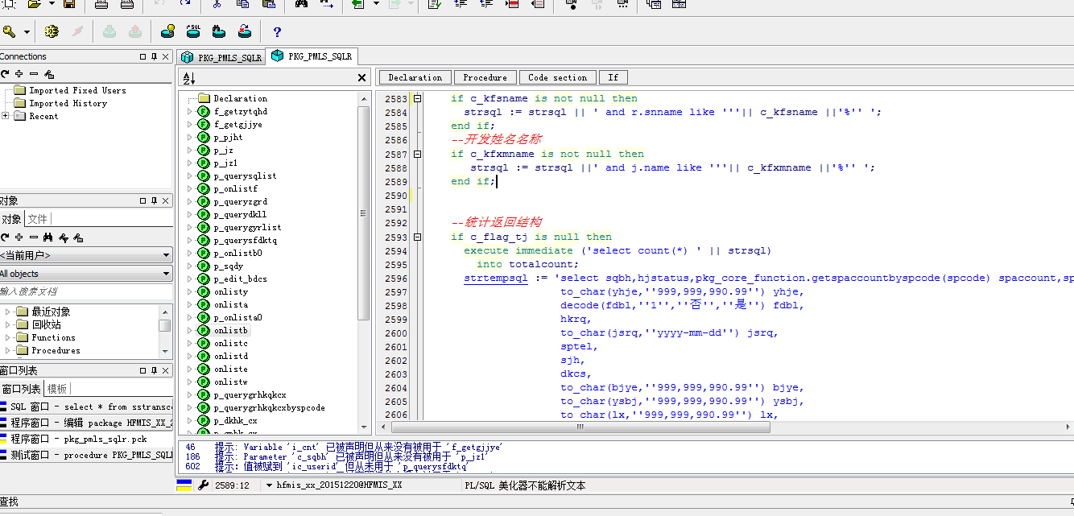1074x516 pixels.
Task: Click the blue Help question mark icon
Action: click(277, 32)
